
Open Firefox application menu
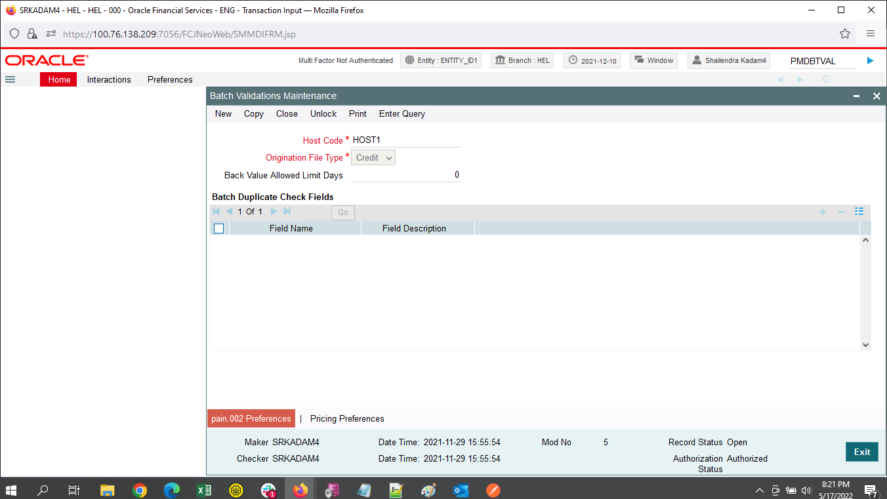(871, 33)
